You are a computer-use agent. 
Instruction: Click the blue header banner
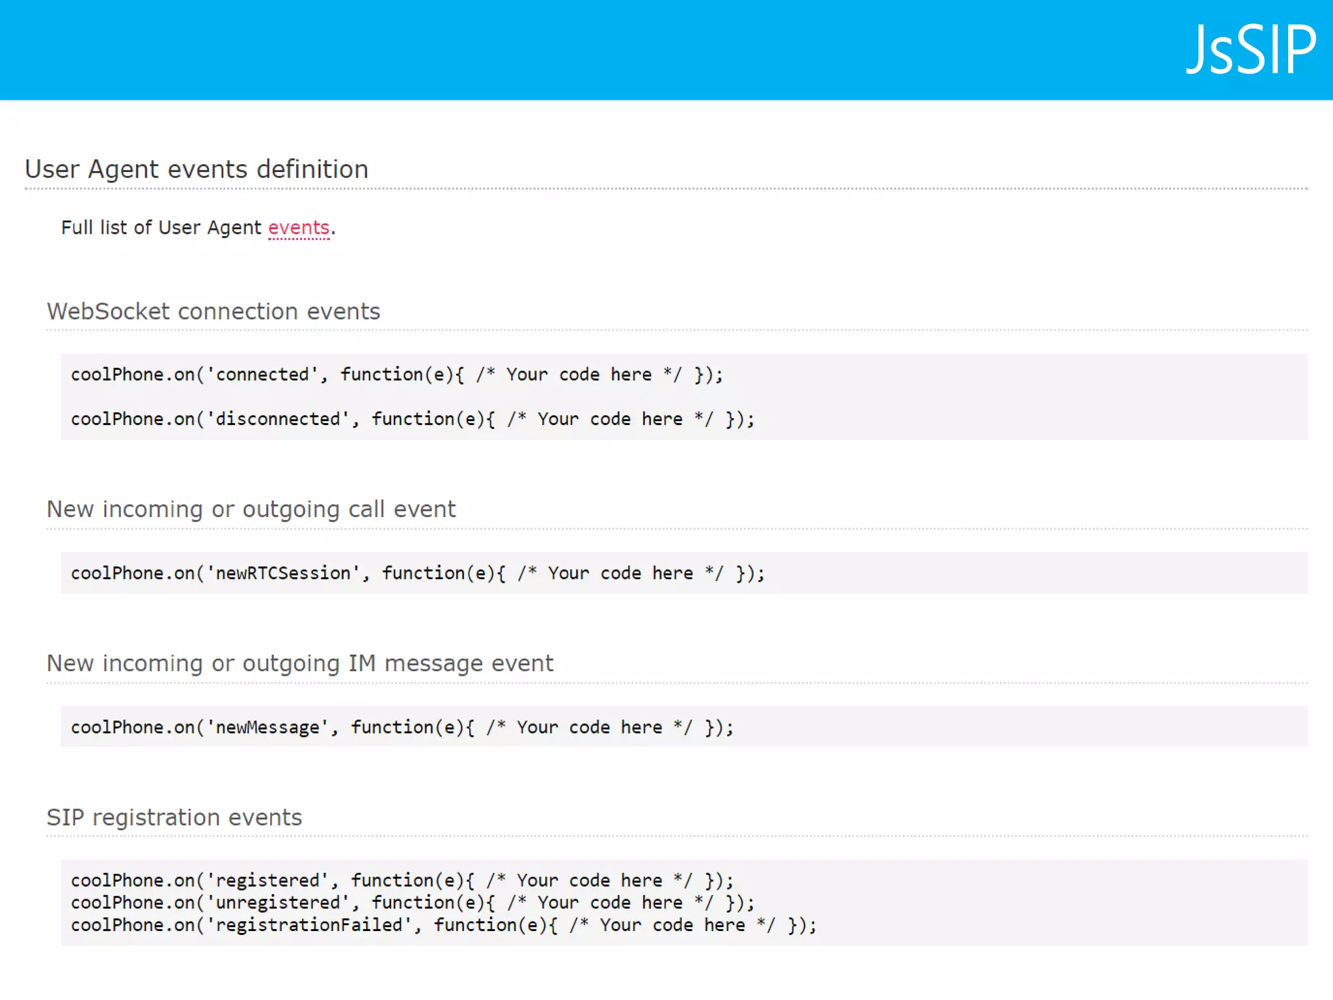[586, 50]
